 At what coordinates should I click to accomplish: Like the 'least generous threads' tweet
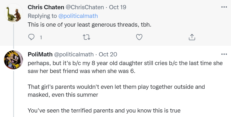(x=139, y=37)
